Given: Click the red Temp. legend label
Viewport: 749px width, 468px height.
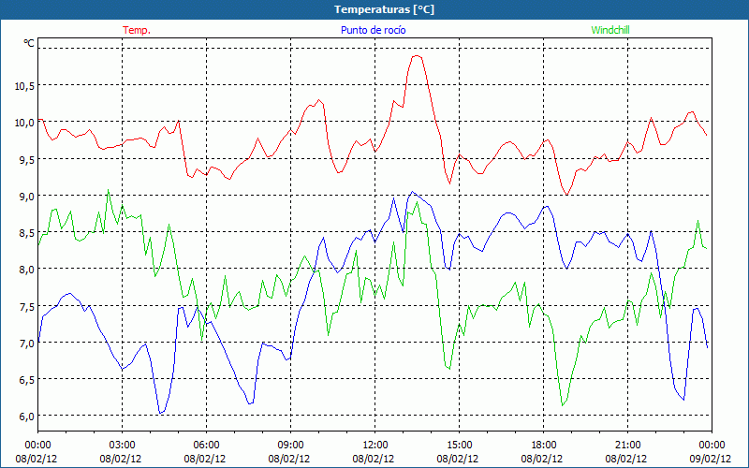Looking at the screenshot, I should coord(137,30).
